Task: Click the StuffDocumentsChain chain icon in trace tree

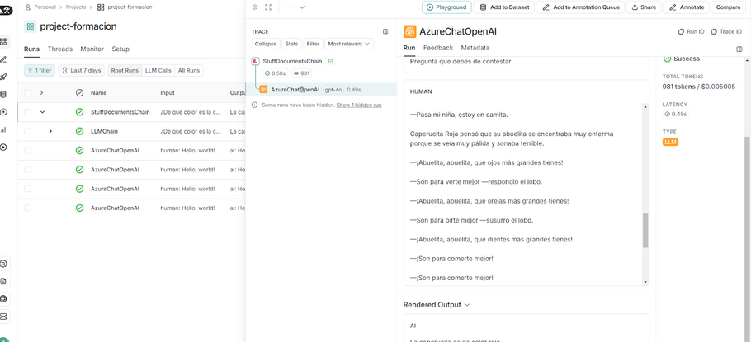Action: point(255,61)
